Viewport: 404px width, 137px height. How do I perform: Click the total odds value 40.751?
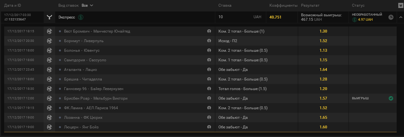click(275, 17)
